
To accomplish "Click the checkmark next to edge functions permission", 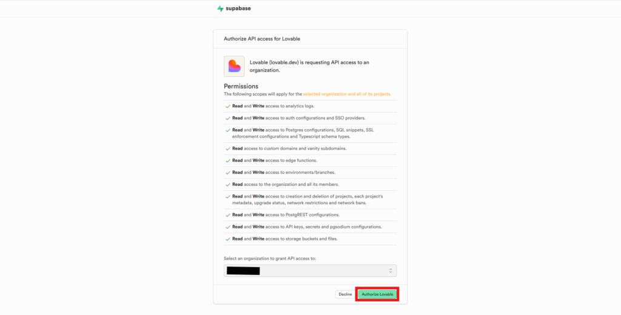I will [228, 161].
